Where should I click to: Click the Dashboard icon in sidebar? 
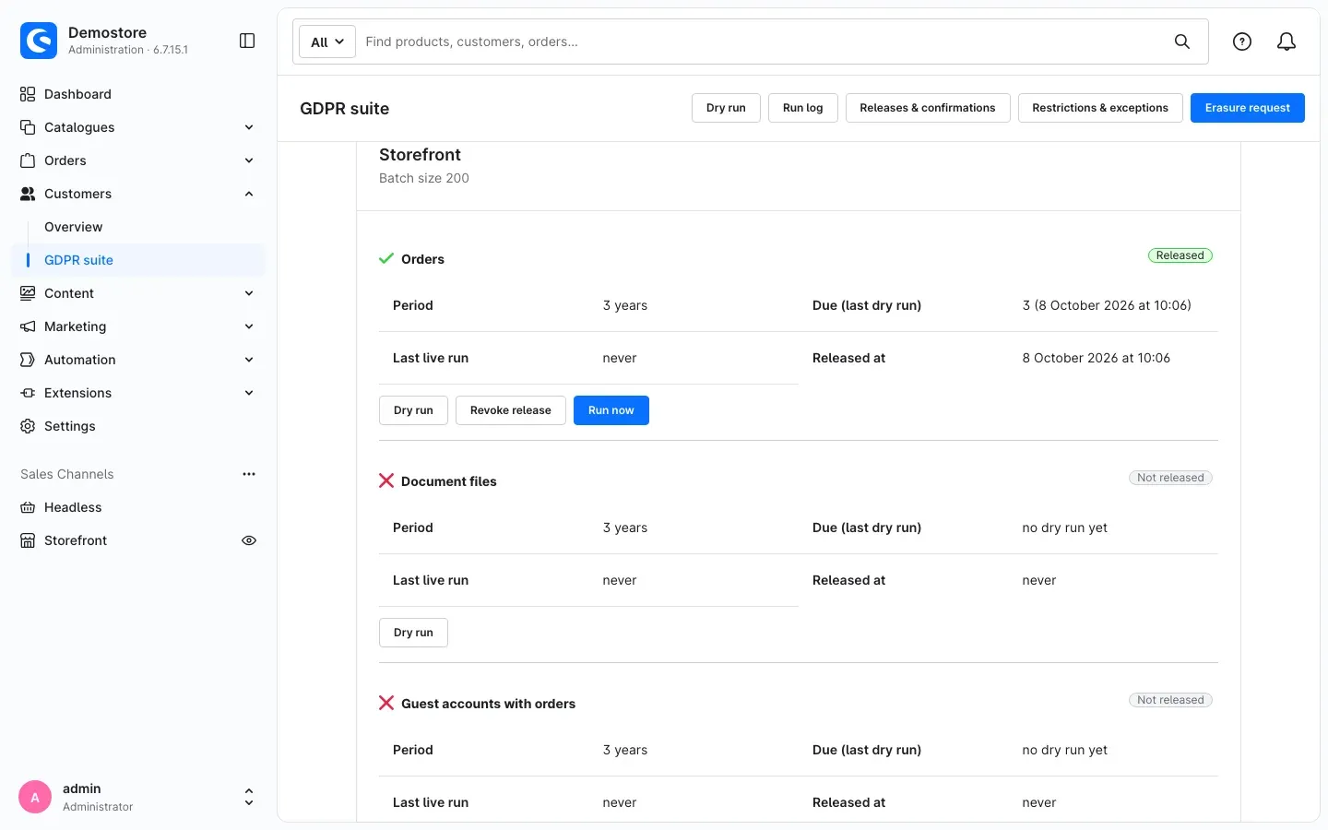click(x=28, y=94)
